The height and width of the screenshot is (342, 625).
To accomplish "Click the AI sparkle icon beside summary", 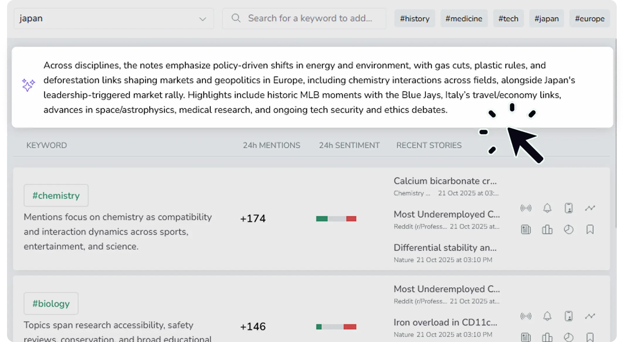I will [x=28, y=85].
